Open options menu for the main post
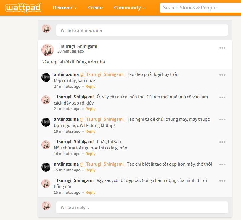 pos(222,48)
